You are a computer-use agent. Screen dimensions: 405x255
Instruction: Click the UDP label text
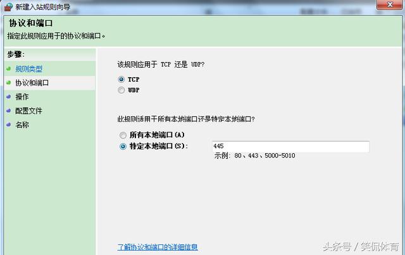pos(134,90)
